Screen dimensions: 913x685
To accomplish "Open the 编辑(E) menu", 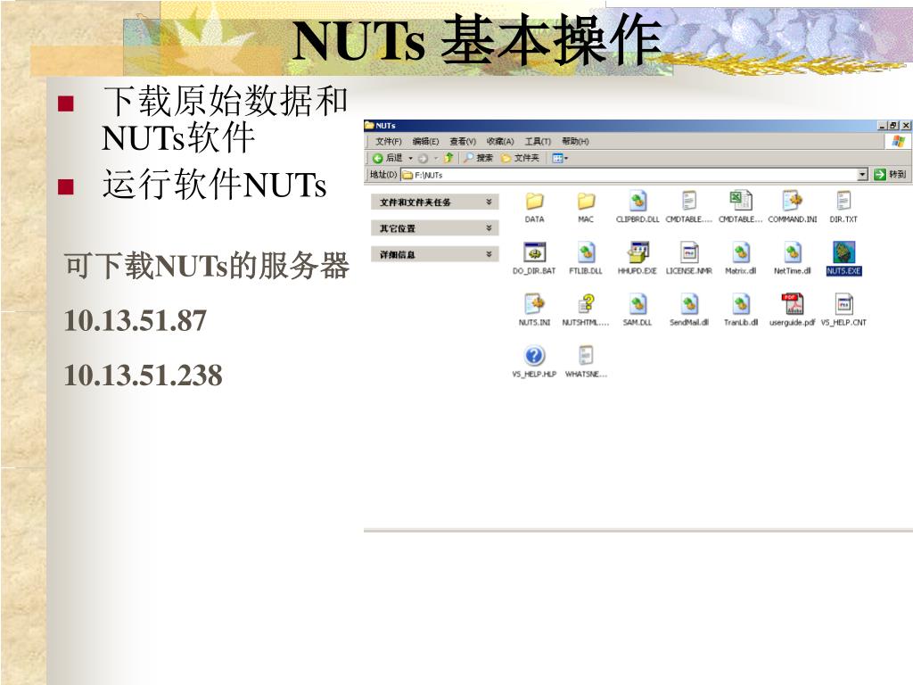I will tap(425, 142).
